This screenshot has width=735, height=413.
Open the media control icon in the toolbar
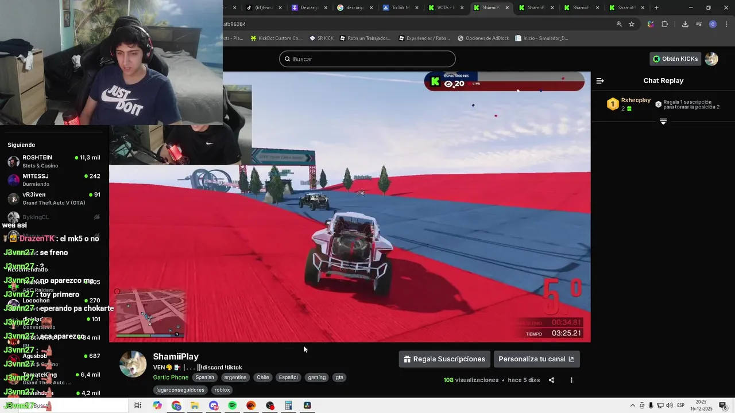point(699,24)
